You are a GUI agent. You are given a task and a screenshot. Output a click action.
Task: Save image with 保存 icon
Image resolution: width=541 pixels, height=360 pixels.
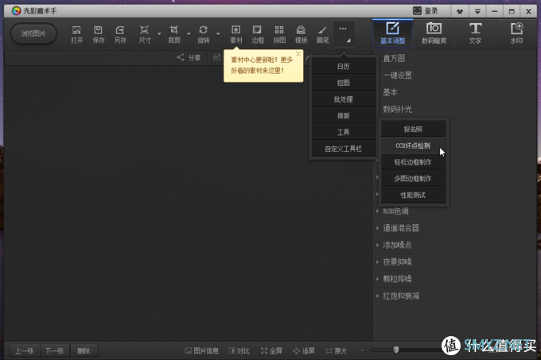99,34
